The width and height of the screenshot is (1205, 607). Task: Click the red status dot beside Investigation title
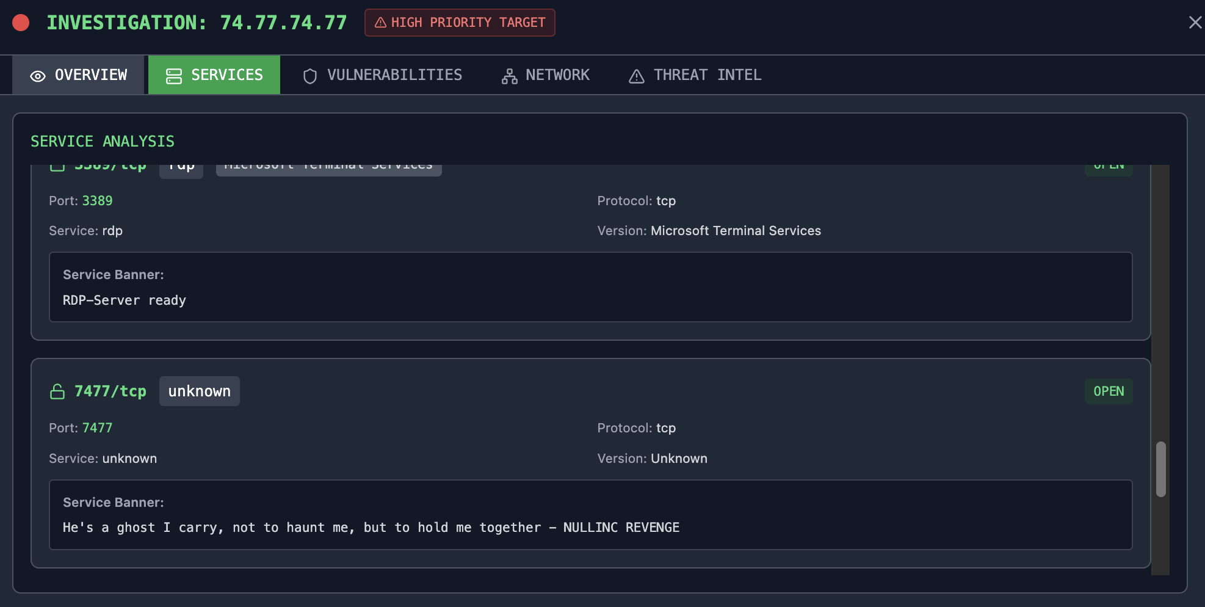(21, 23)
